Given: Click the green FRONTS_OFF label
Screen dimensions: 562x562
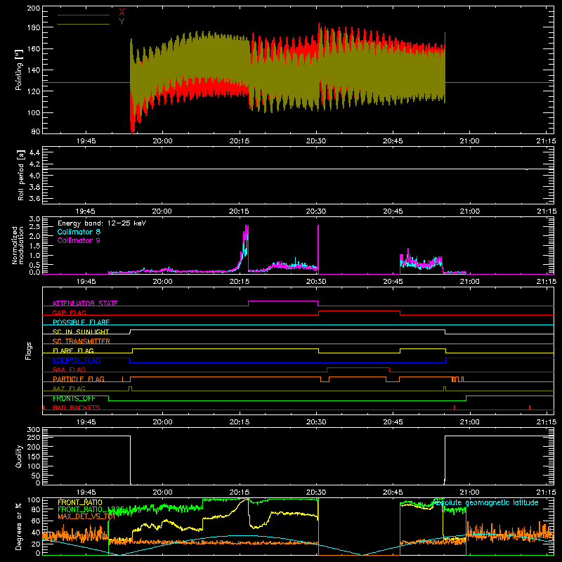Looking at the screenshot, I should (x=74, y=398).
